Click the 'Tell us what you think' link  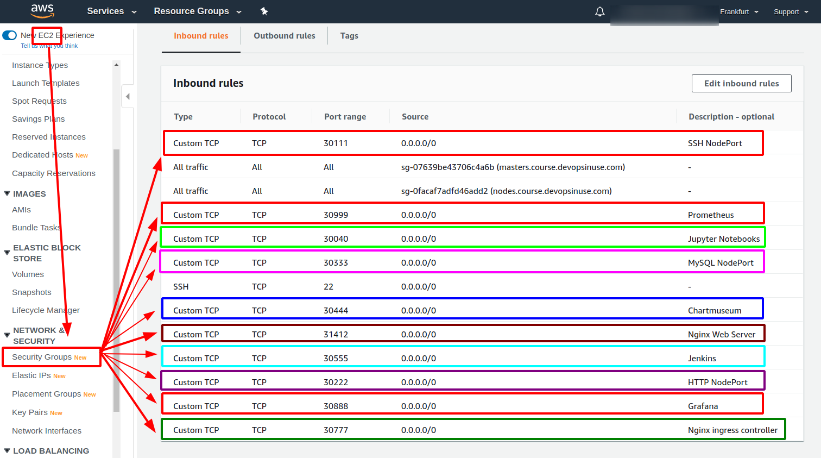click(x=49, y=46)
